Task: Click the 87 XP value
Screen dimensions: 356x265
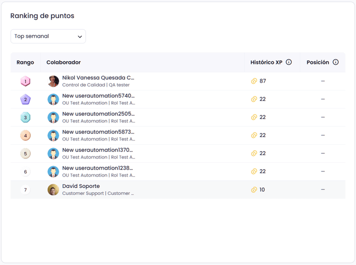Action: 262,81
